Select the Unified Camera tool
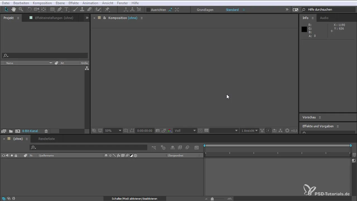Image resolution: width=357 pixels, height=201 pixels. point(37,9)
